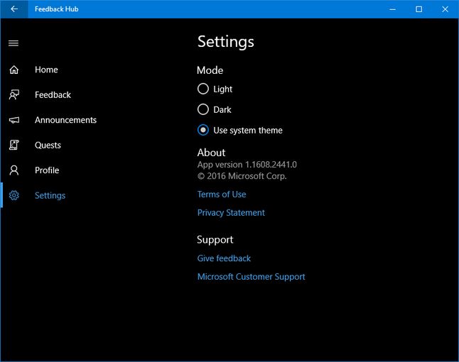Open the Privacy Statement link
Image resolution: width=459 pixels, height=362 pixels.
(231, 212)
